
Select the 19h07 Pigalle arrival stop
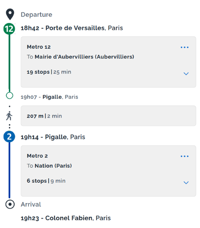pyautogui.click(x=49, y=97)
